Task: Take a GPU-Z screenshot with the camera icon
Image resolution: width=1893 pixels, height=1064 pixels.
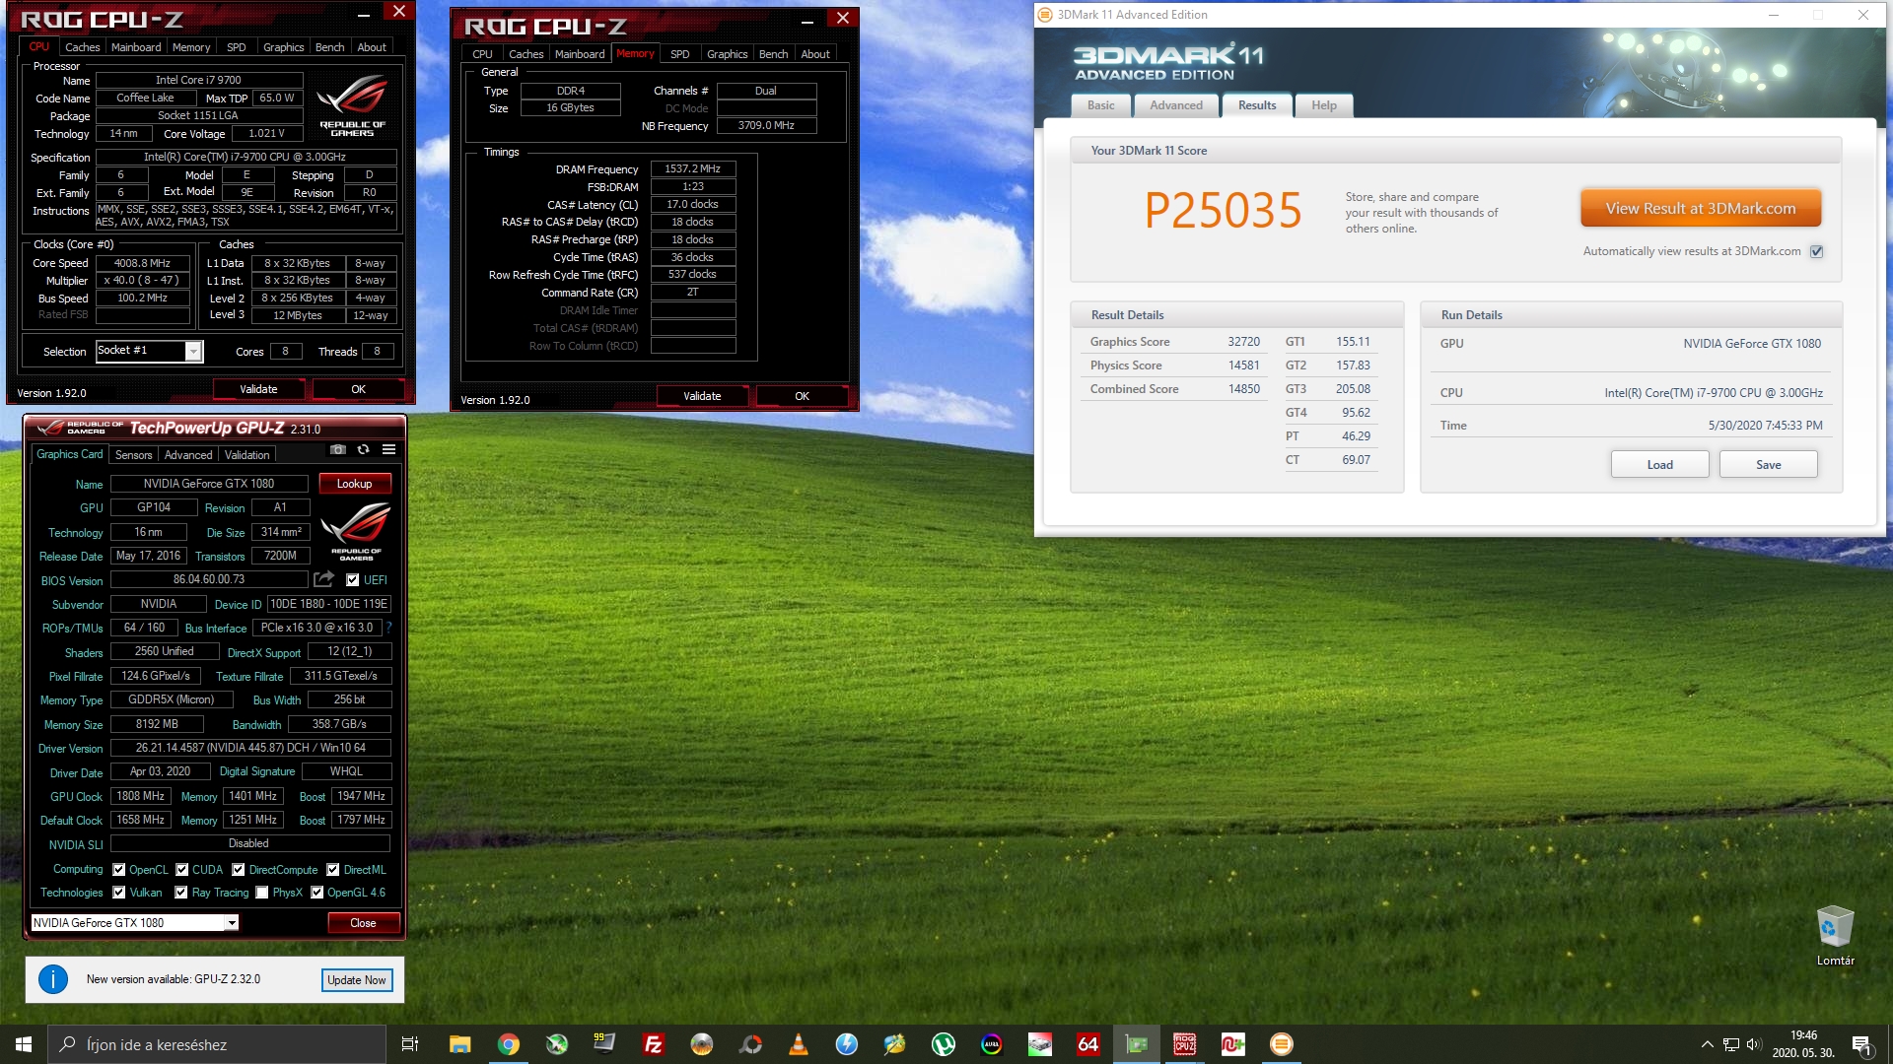Action: (x=338, y=450)
